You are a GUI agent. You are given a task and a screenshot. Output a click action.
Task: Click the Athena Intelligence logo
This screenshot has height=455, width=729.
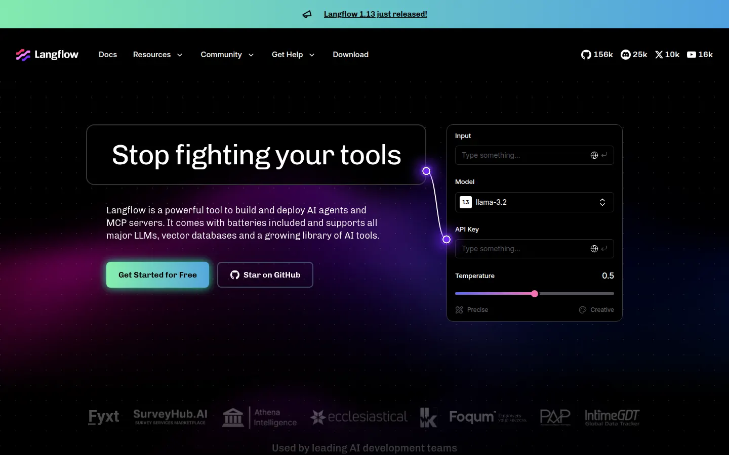tap(260, 417)
